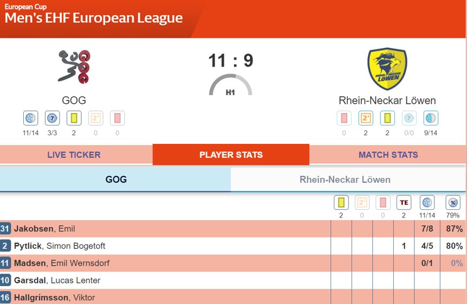Click GOG's goals ball icon showing 11/14
Screen dimensions: 469x304
tap(31, 118)
